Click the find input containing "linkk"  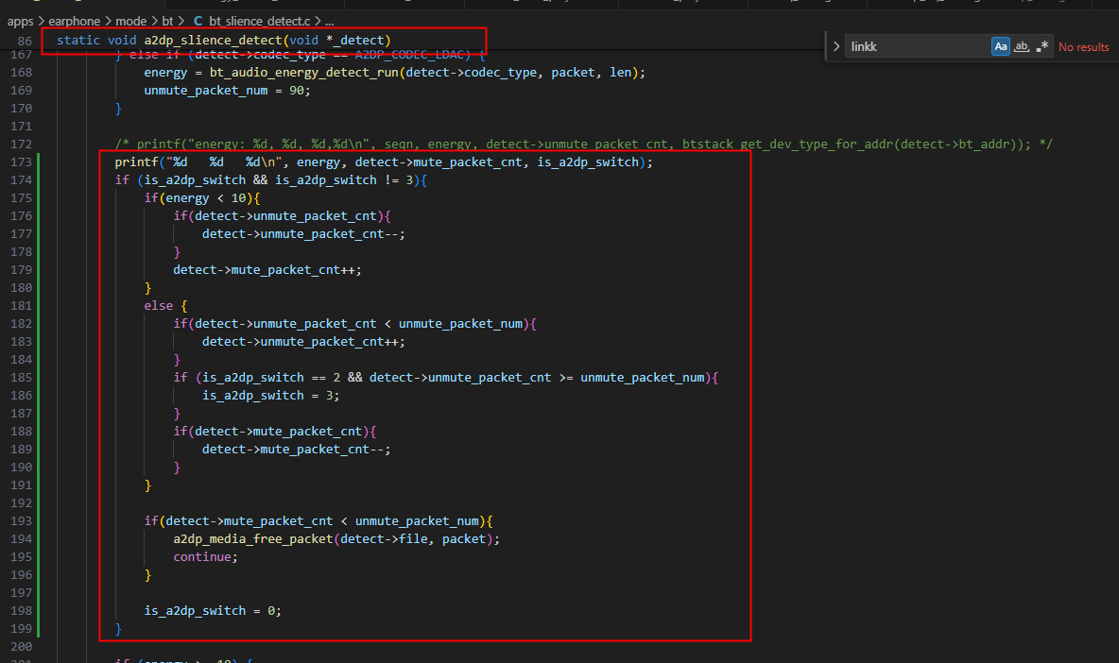(917, 46)
